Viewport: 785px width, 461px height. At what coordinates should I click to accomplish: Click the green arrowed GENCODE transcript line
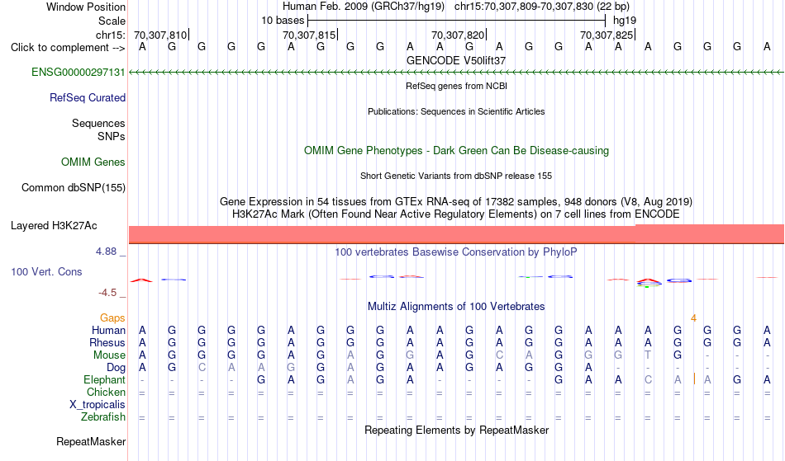point(457,73)
